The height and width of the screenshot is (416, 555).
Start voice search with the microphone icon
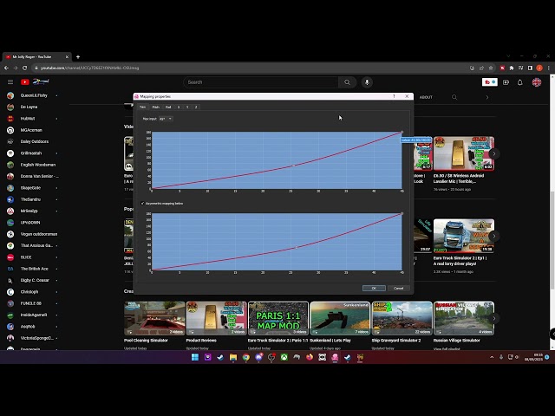[x=367, y=82]
